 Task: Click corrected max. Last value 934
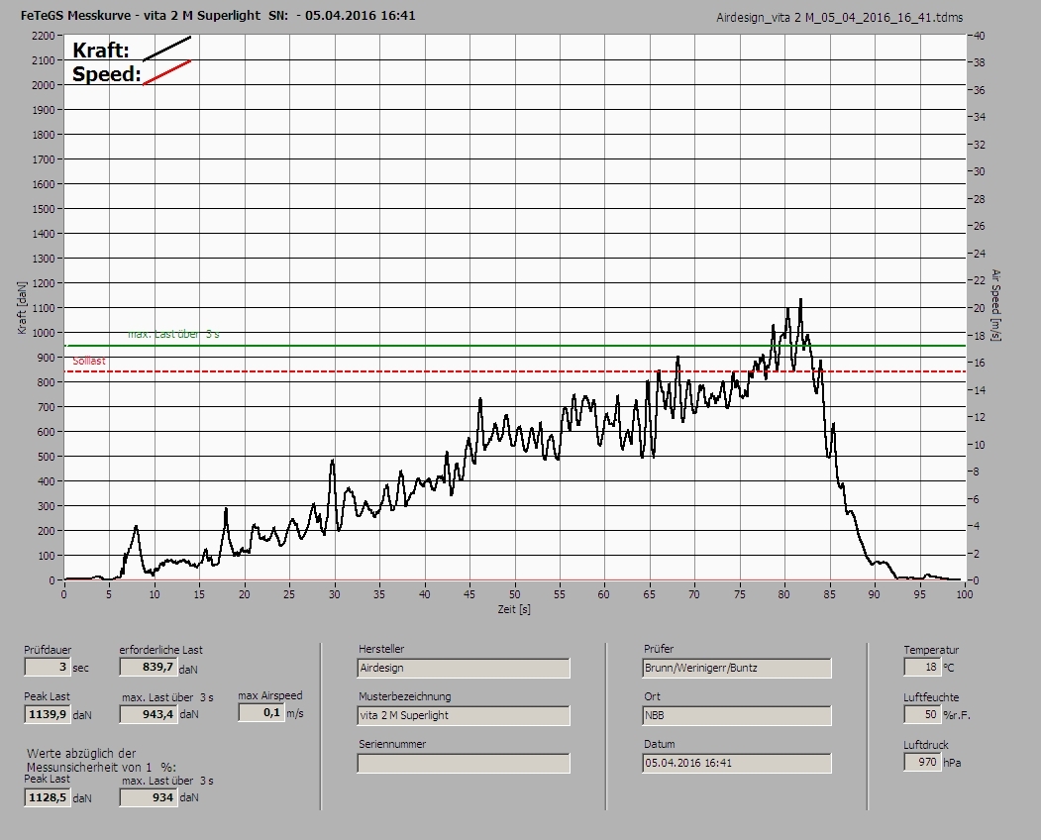148,797
